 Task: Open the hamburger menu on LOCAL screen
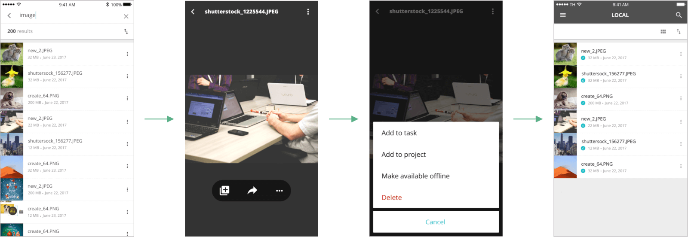pyautogui.click(x=563, y=15)
